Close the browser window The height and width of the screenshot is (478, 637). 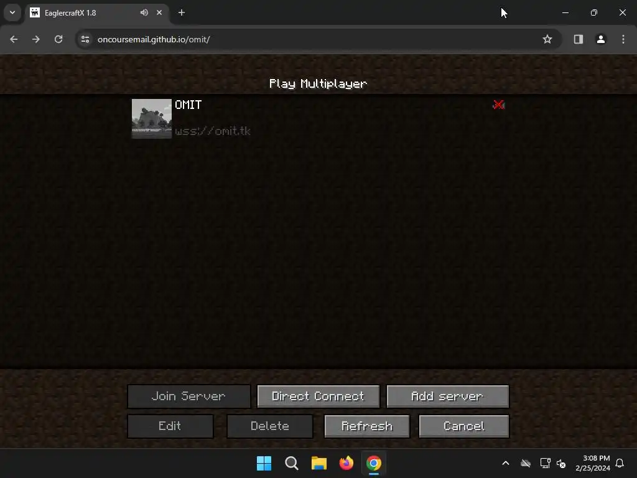point(622,12)
